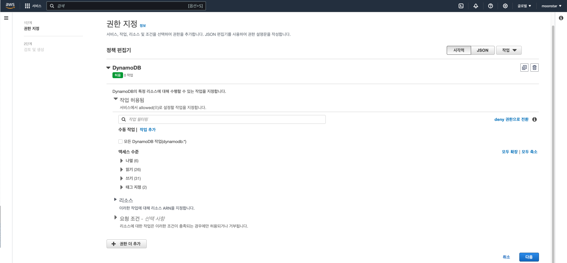
Task: Switch to the 시각적 editor tab
Action: tap(459, 50)
